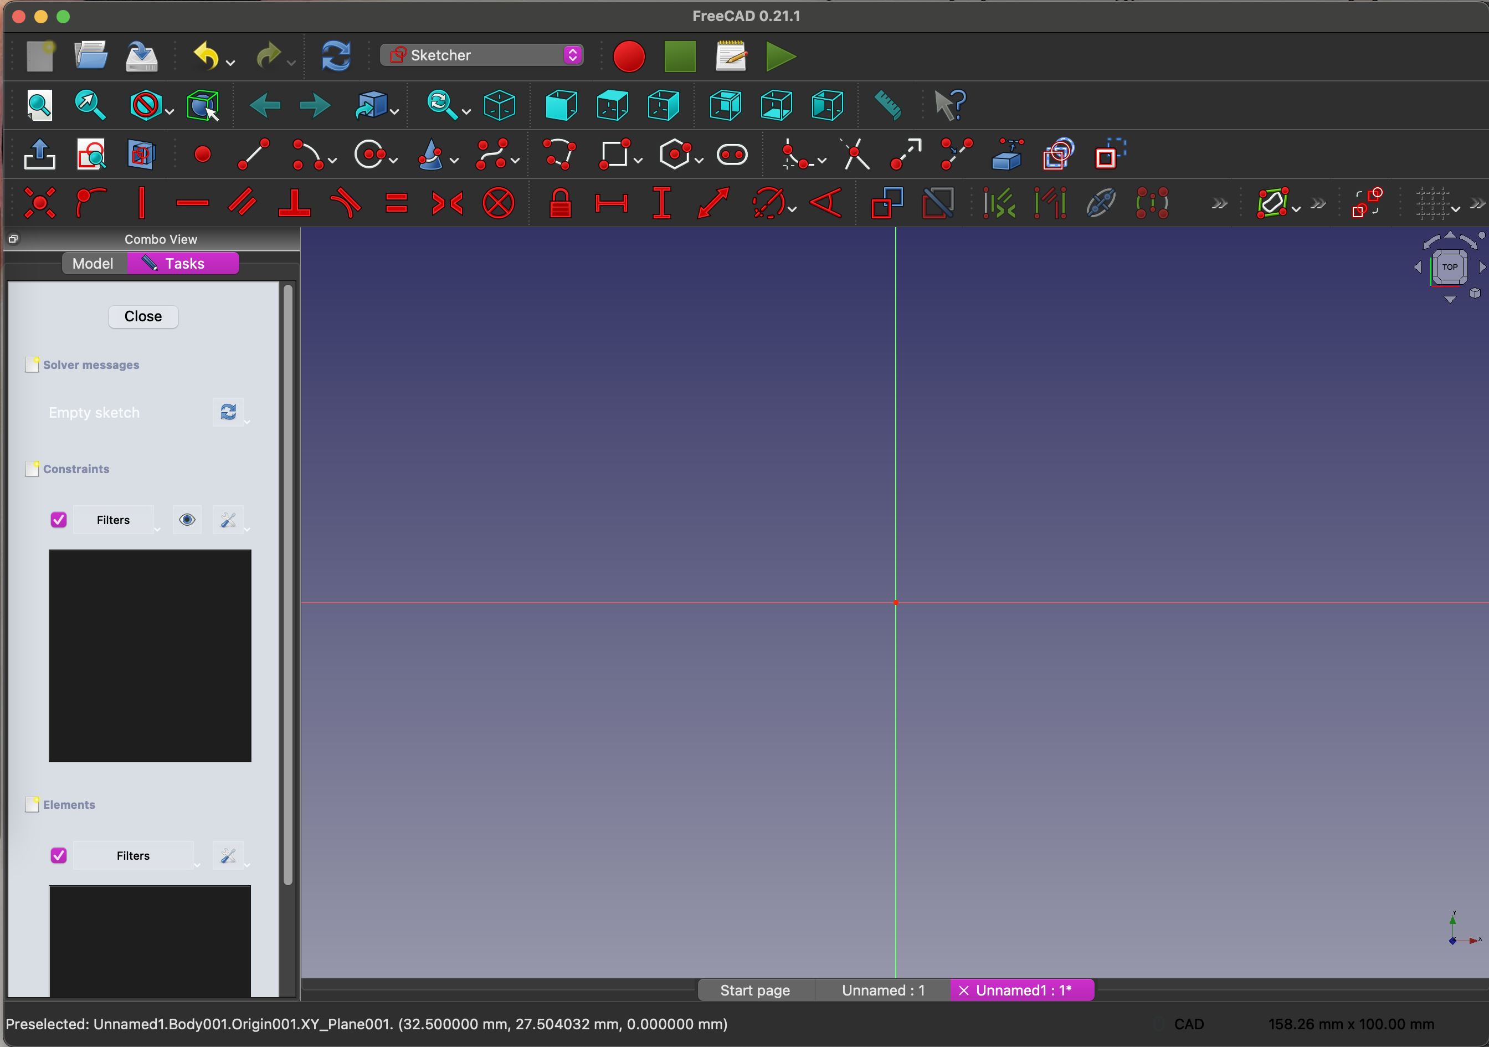Toggle the sketch grid icon

click(1432, 203)
